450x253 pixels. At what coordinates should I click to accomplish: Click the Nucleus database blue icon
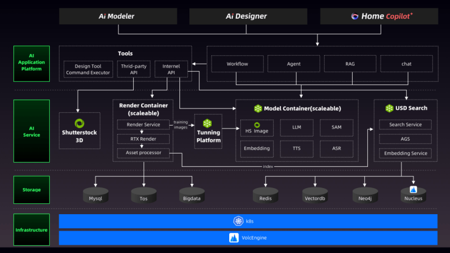point(414,189)
